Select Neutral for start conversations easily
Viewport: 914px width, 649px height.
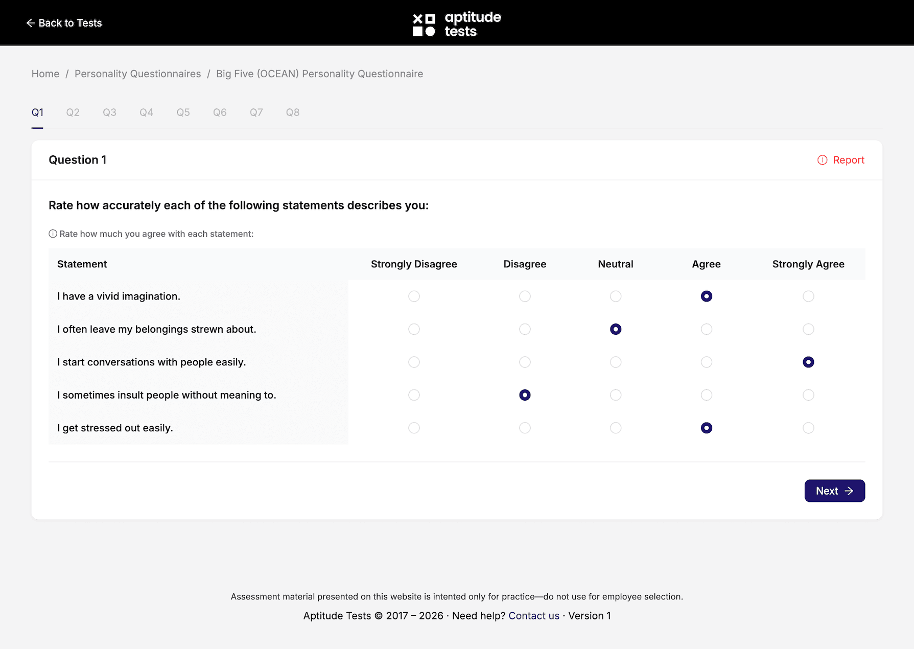click(x=616, y=362)
